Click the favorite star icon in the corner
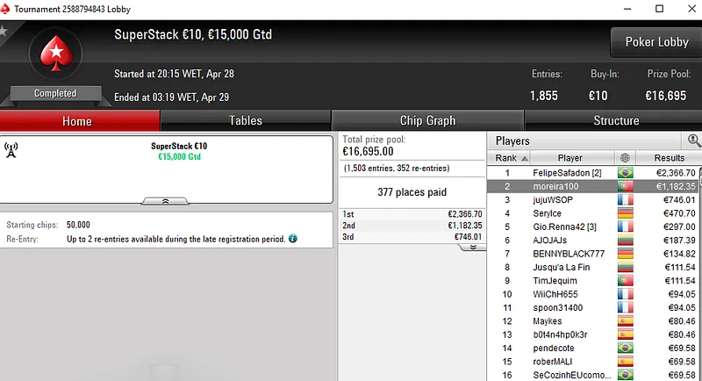This screenshot has height=381, width=702. tap(4, 29)
